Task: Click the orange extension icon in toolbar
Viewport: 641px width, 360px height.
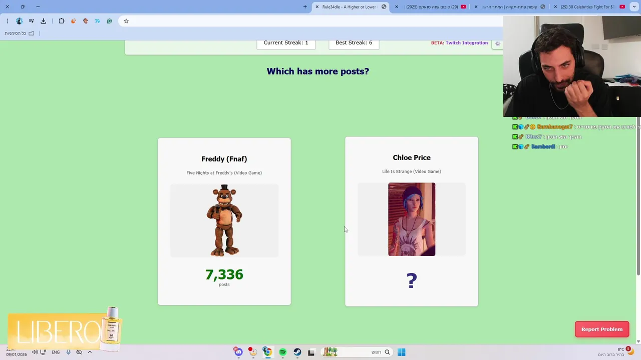Action: (73, 21)
